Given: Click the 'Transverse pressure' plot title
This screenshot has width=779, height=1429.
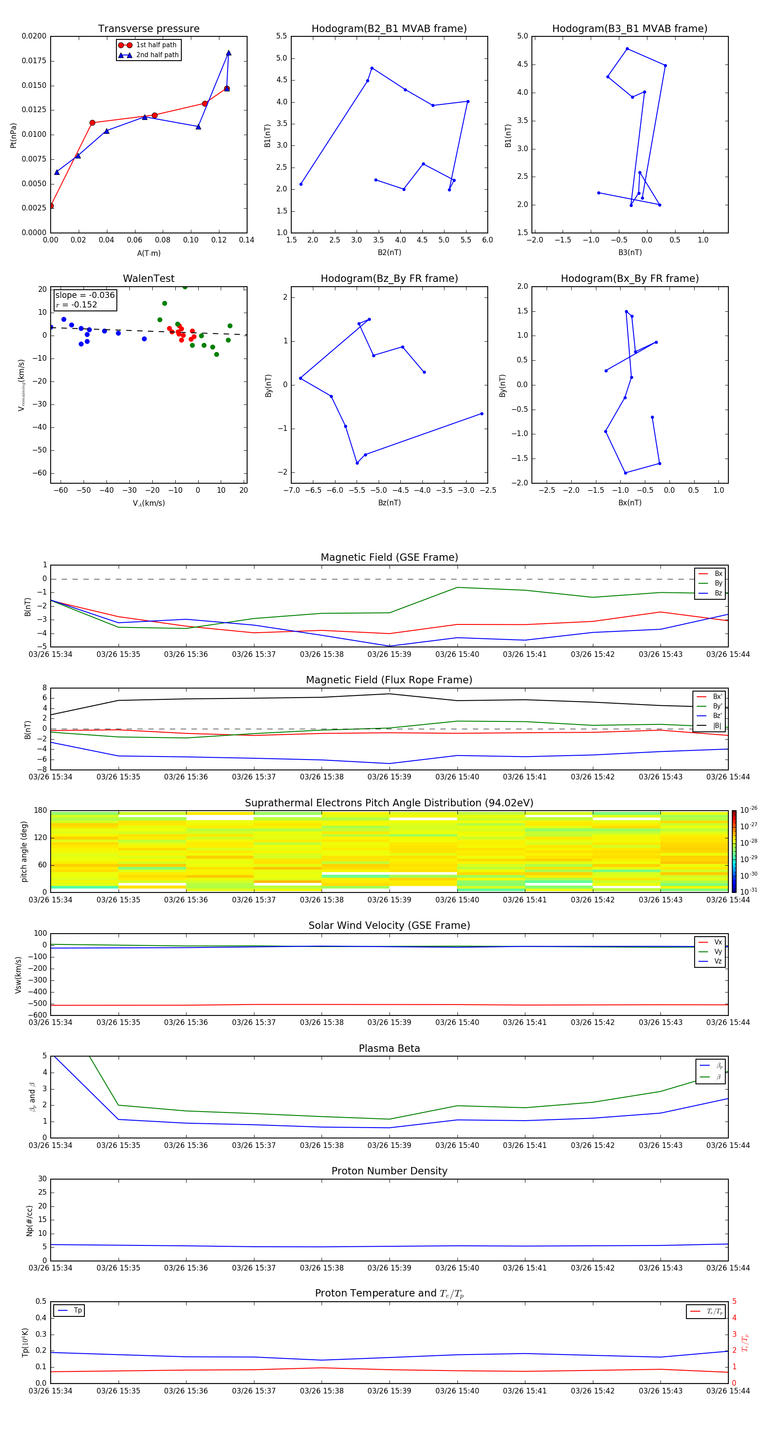Looking at the screenshot, I should [x=148, y=29].
